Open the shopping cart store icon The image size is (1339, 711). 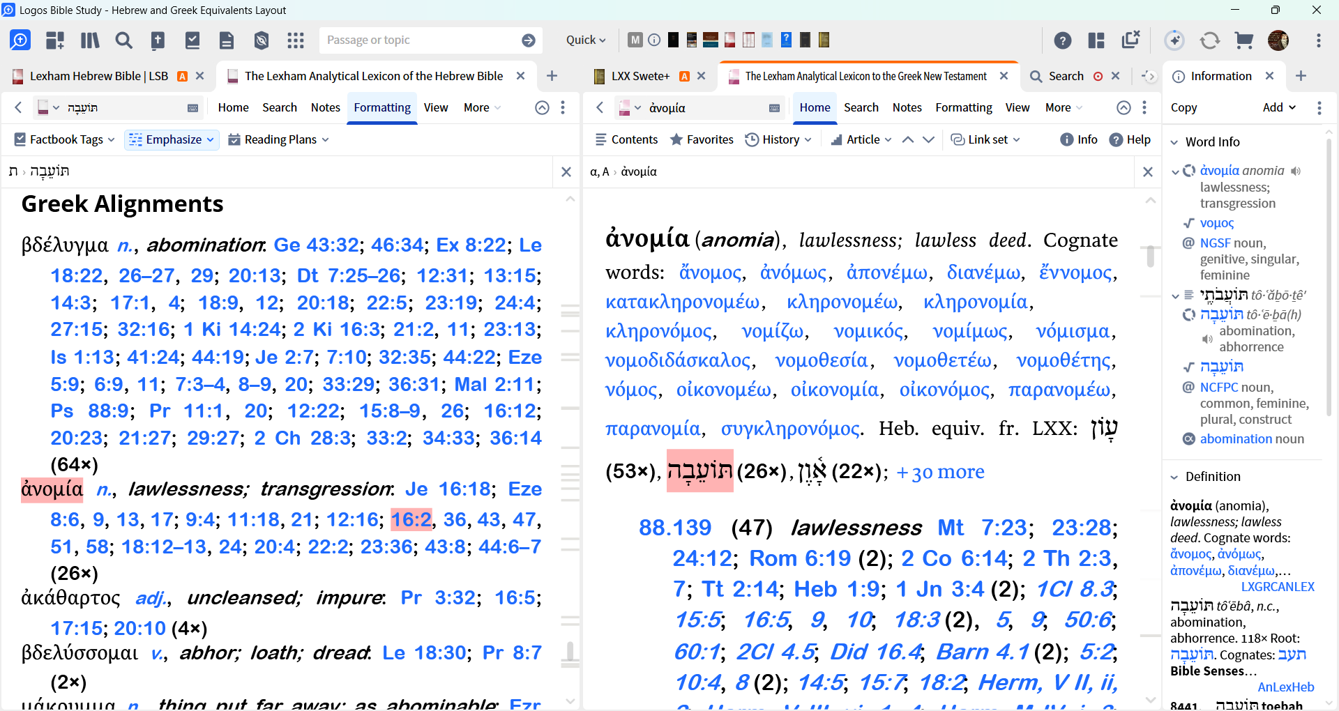pos(1244,40)
